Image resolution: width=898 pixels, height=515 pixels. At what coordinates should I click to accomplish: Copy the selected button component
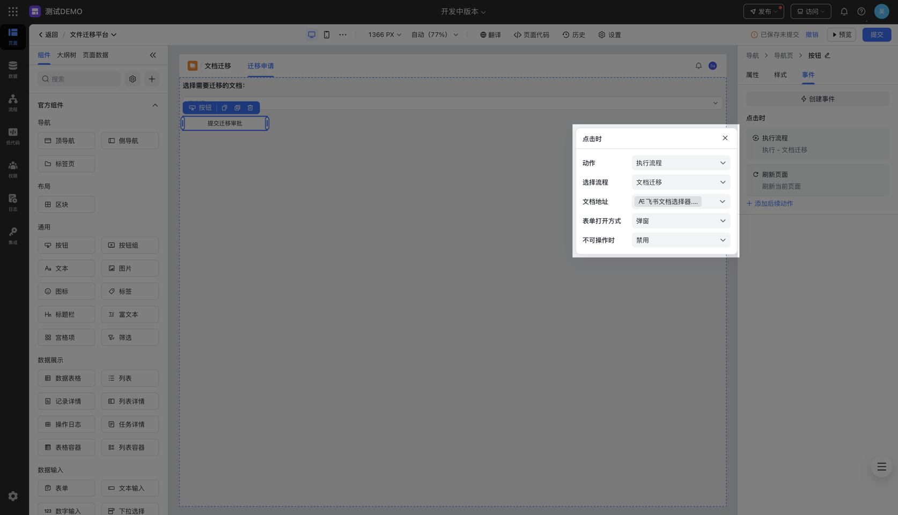tap(224, 108)
